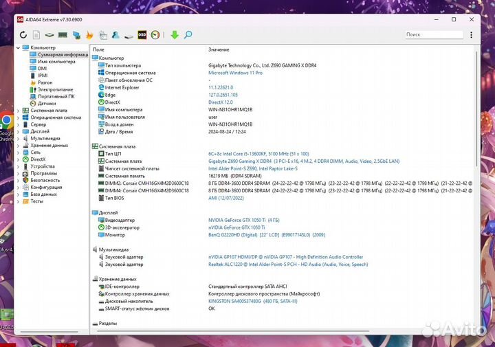Open the sensor gauge toolbar icon
This screenshot has height=347, width=495.
(155, 34)
